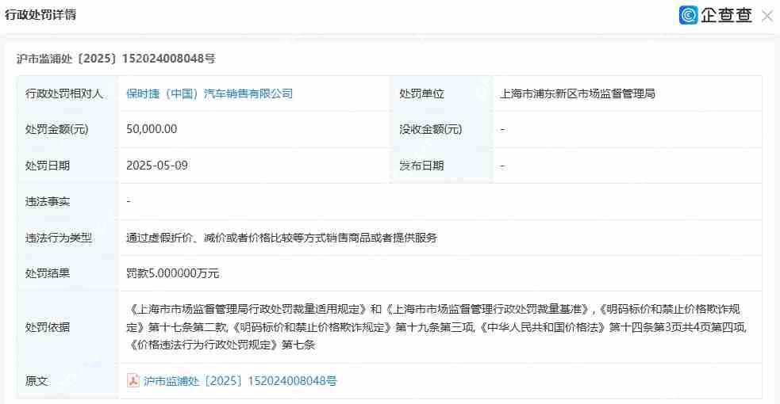780x404 pixels.
Task: Select the label 处罚结果
Action: pyautogui.click(x=48, y=273)
